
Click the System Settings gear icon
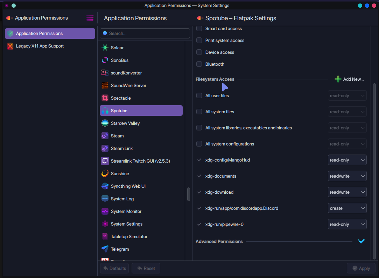click(105, 224)
